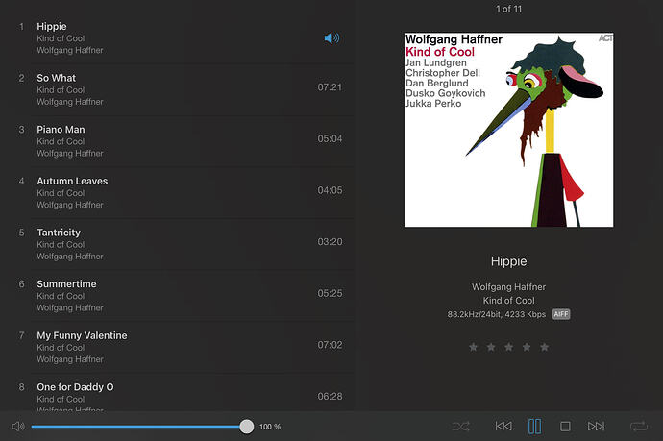Click Kind of Cool in the now-playing panel
The image size is (663, 441).
[x=508, y=301]
